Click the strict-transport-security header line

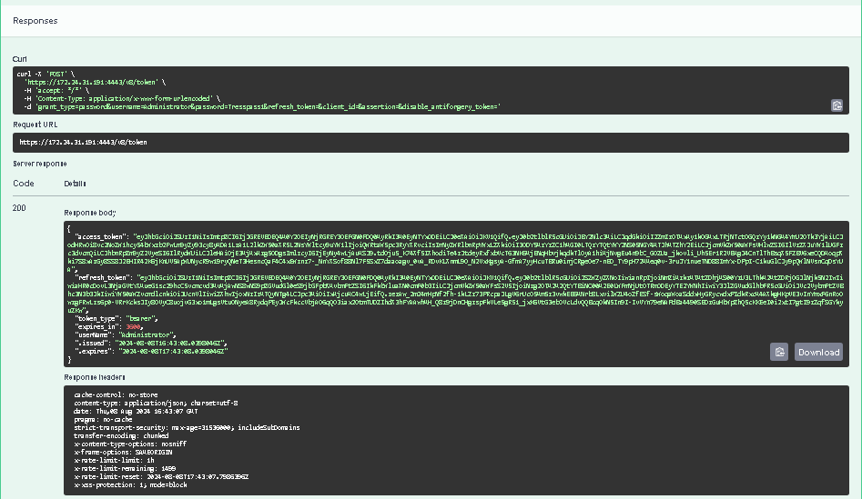[187, 427]
